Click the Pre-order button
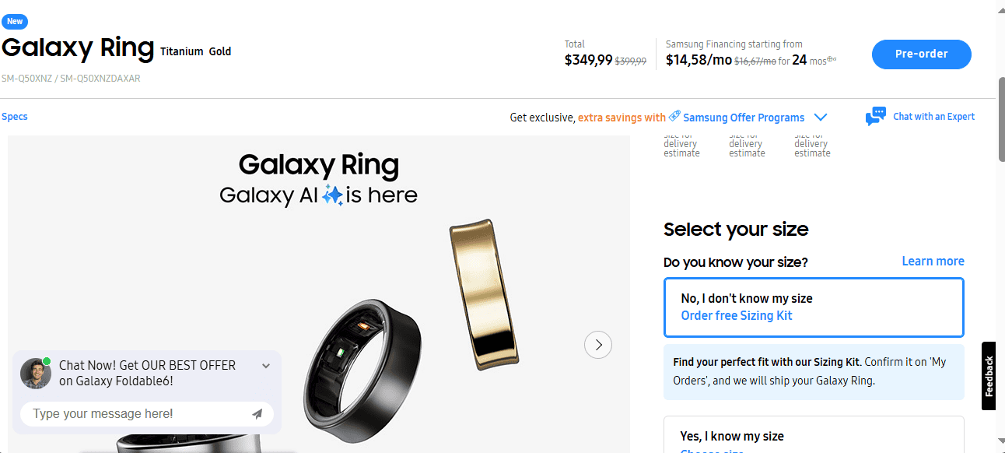This screenshot has width=1005, height=453. (x=921, y=54)
